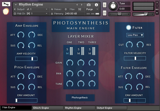The image size is (160, 111).
Task: Click the Photosynthesis preset button
Action: point(80,98)
